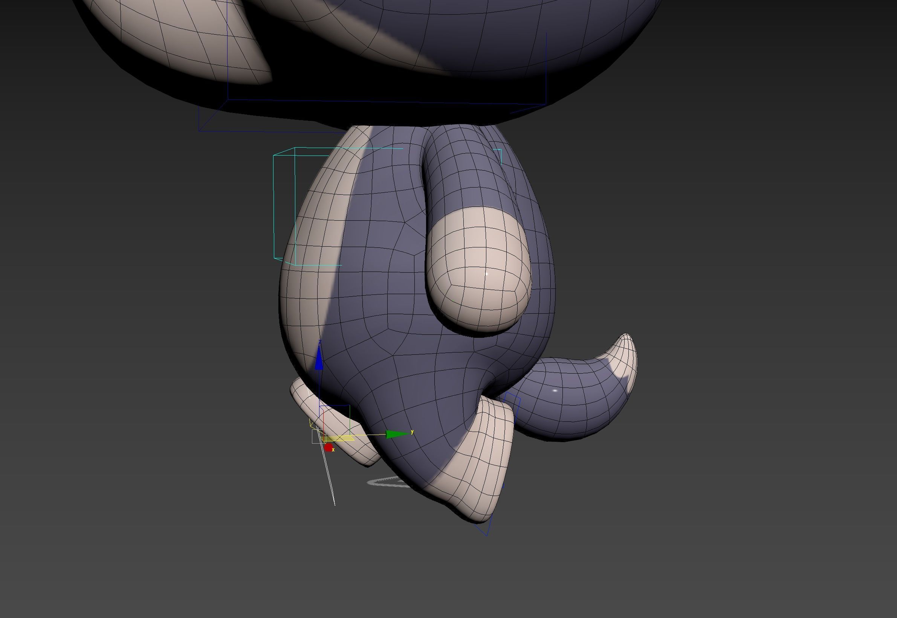Click the green Y-axis arrow of the gizmo
Screen dimensions: 897x618
pos(398,434)
